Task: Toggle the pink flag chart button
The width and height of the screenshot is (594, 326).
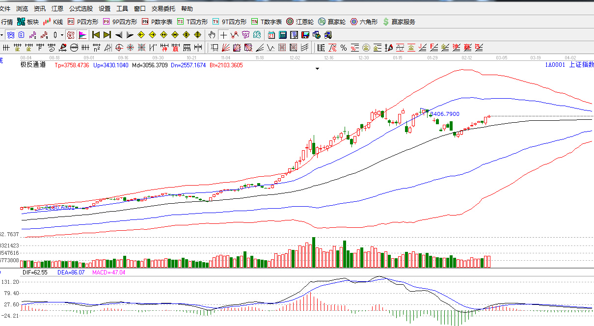Action: 82,35
